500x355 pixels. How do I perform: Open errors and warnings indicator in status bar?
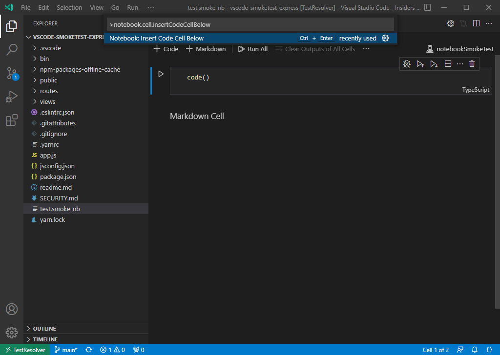[x=113, y=350]
